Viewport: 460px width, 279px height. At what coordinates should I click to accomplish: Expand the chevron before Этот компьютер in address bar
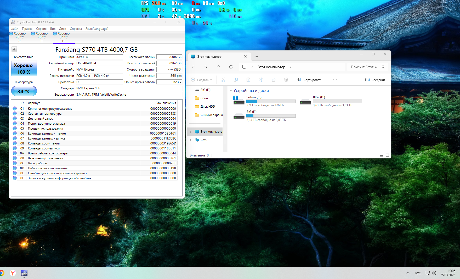tap(252, 67)
